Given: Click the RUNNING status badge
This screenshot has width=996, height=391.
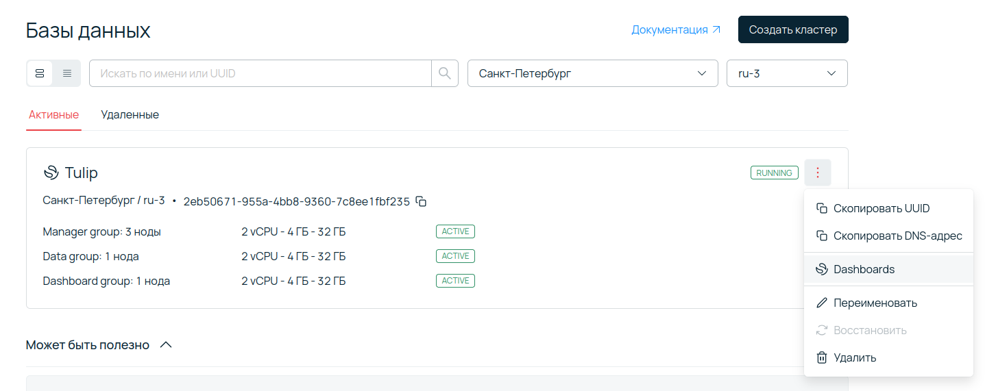Looking at the screenshot, I should tap(774, 173).
